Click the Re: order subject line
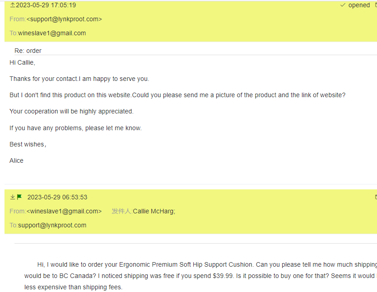The height and width of the screenshot is (292, 377). [x=28, y=51]
